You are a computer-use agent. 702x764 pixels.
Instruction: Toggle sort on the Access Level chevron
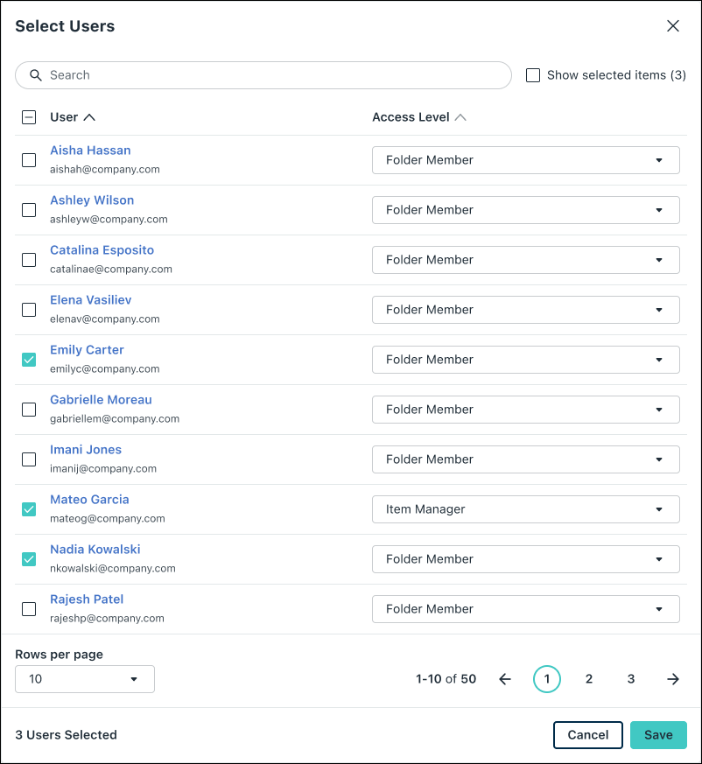click(459, 116)
